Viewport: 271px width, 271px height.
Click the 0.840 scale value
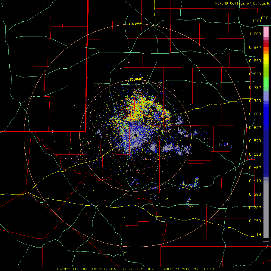coord(255,74)
